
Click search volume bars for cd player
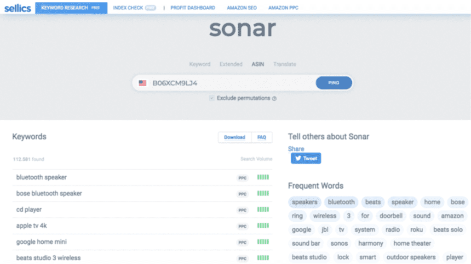(x=263, y=209)
